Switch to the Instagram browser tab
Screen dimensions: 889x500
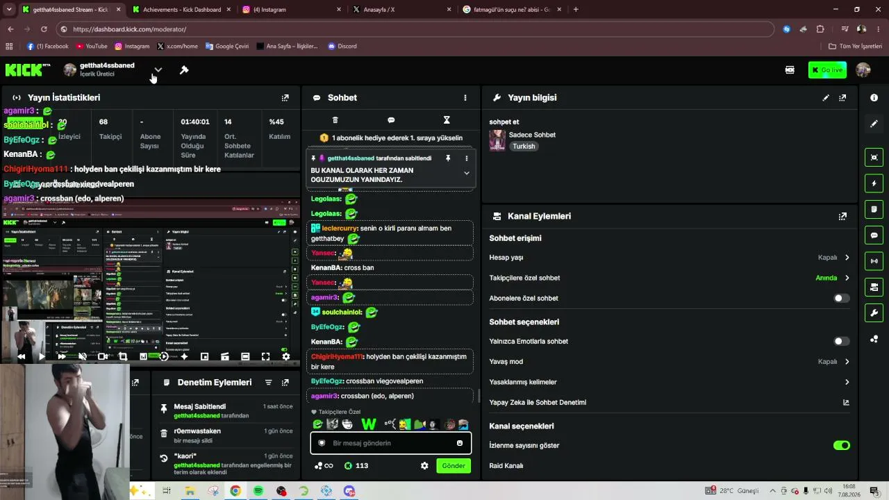point(292,10)
